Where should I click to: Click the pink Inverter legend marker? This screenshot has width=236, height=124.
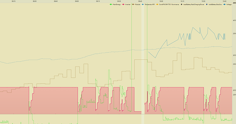123,4
